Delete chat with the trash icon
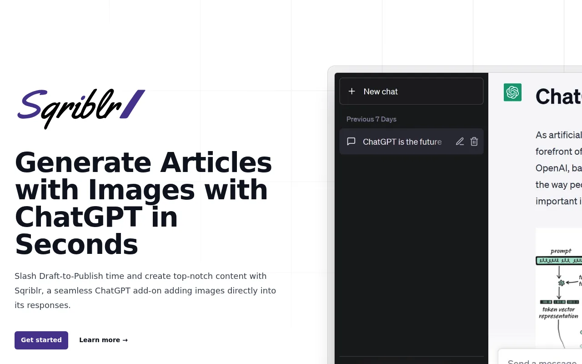582x364 pixels. (474, 142)
